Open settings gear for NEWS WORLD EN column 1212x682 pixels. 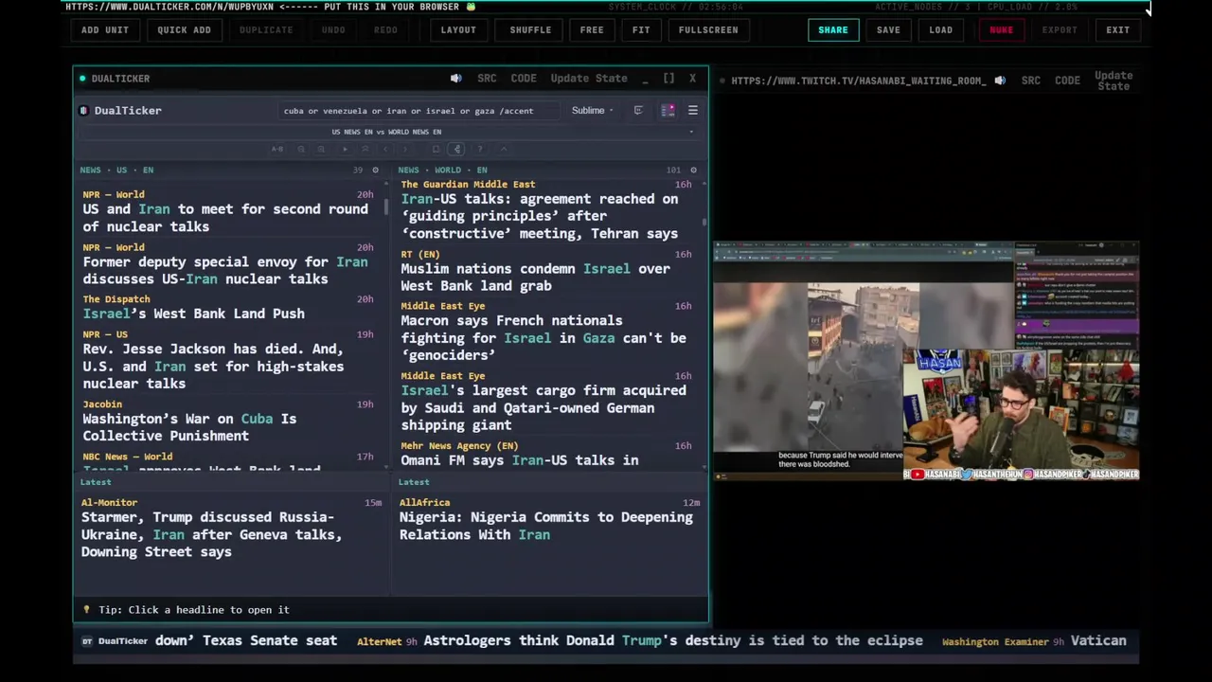point(693,170)
